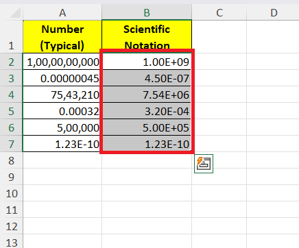Select row 13 header
299x248 pixels.
(x=12, y=241)
